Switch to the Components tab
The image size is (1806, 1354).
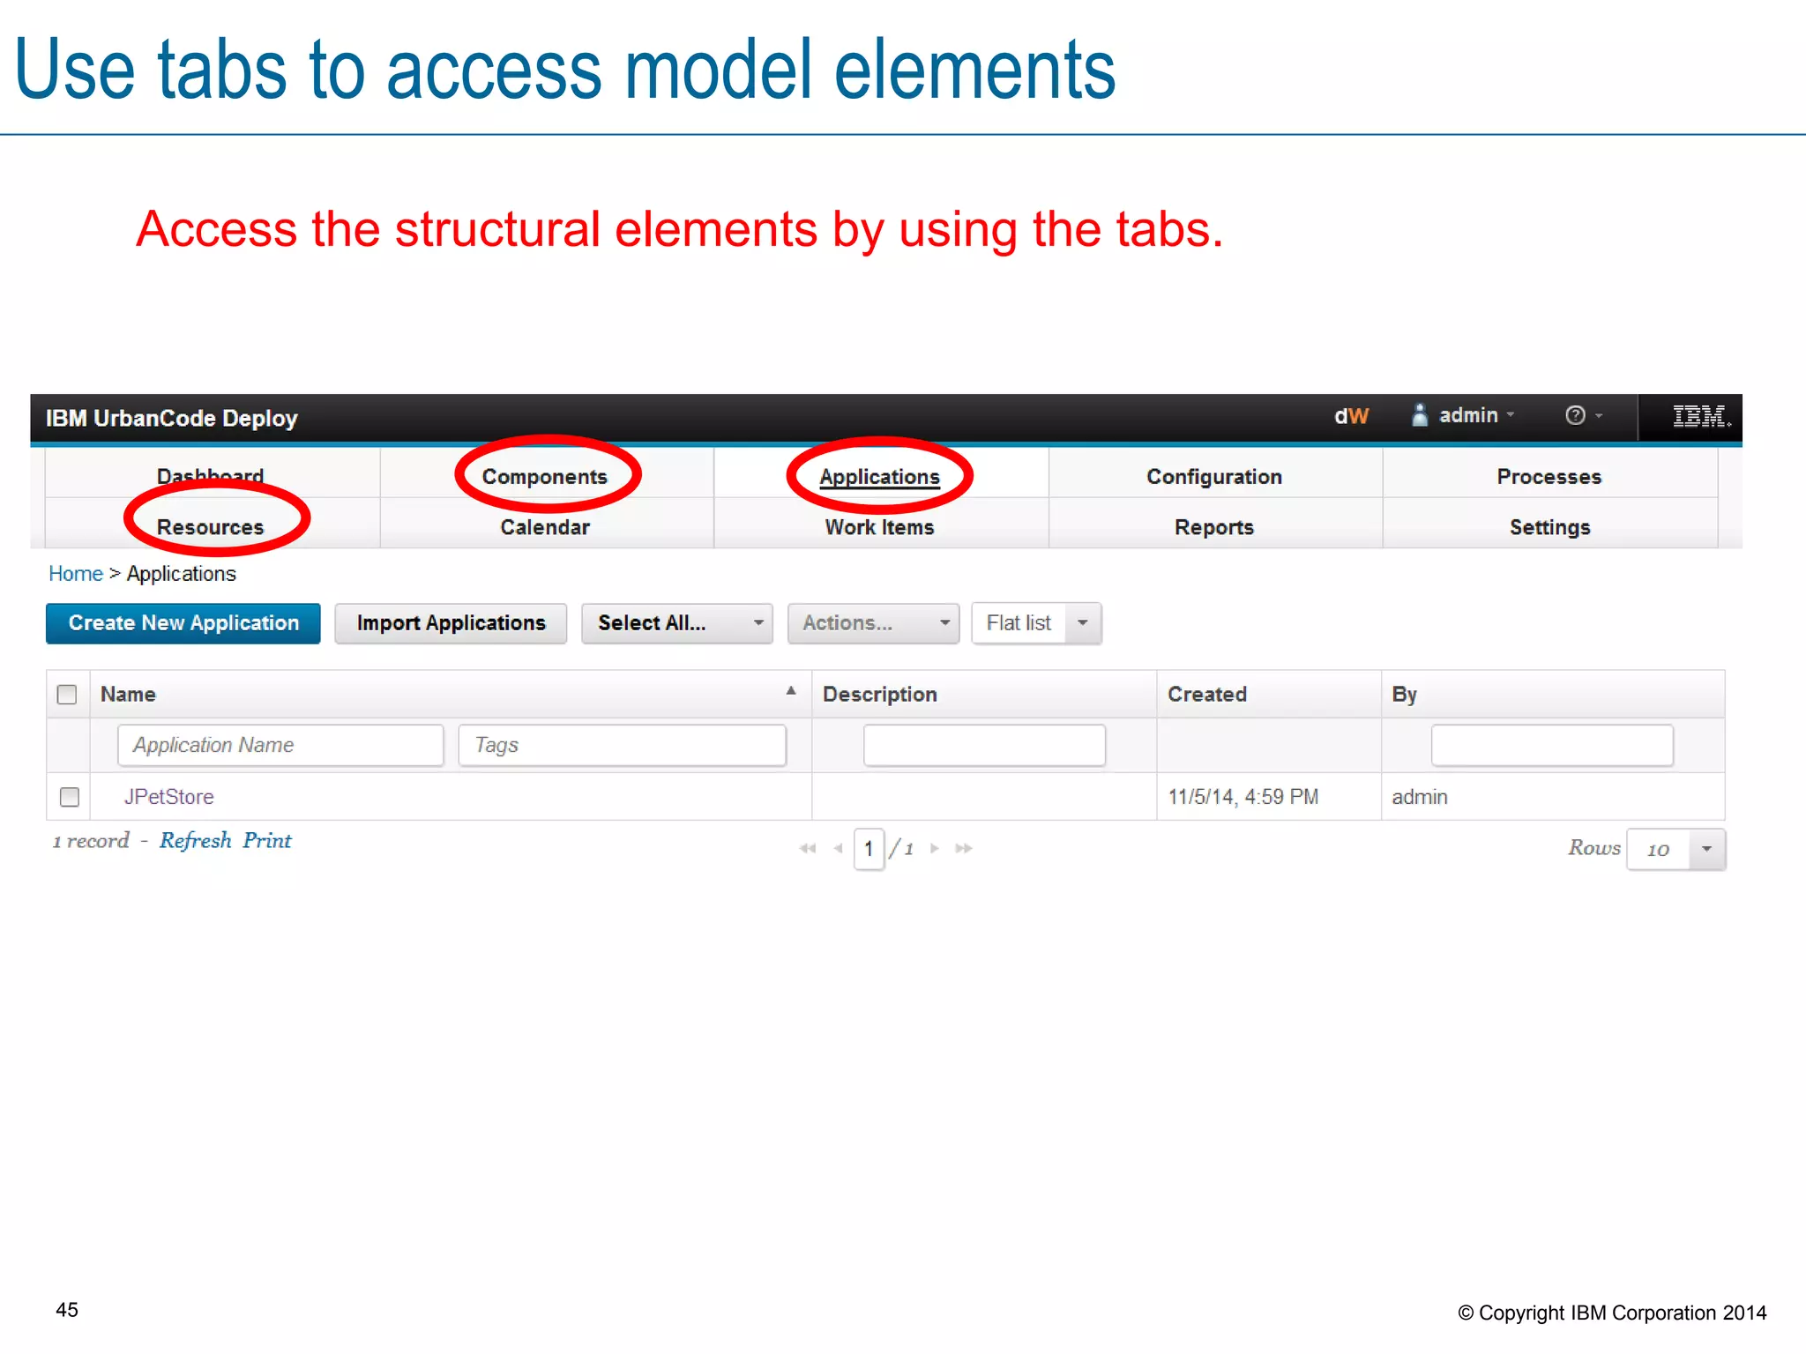545,477
